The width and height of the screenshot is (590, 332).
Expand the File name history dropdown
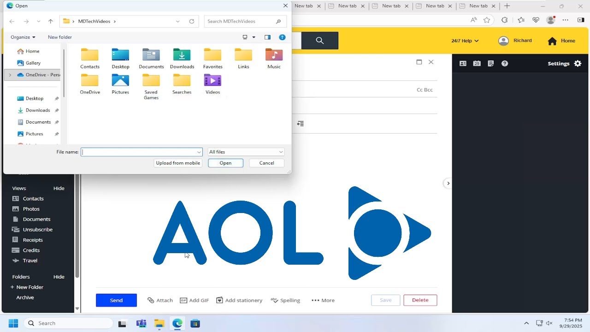point(199,152)
